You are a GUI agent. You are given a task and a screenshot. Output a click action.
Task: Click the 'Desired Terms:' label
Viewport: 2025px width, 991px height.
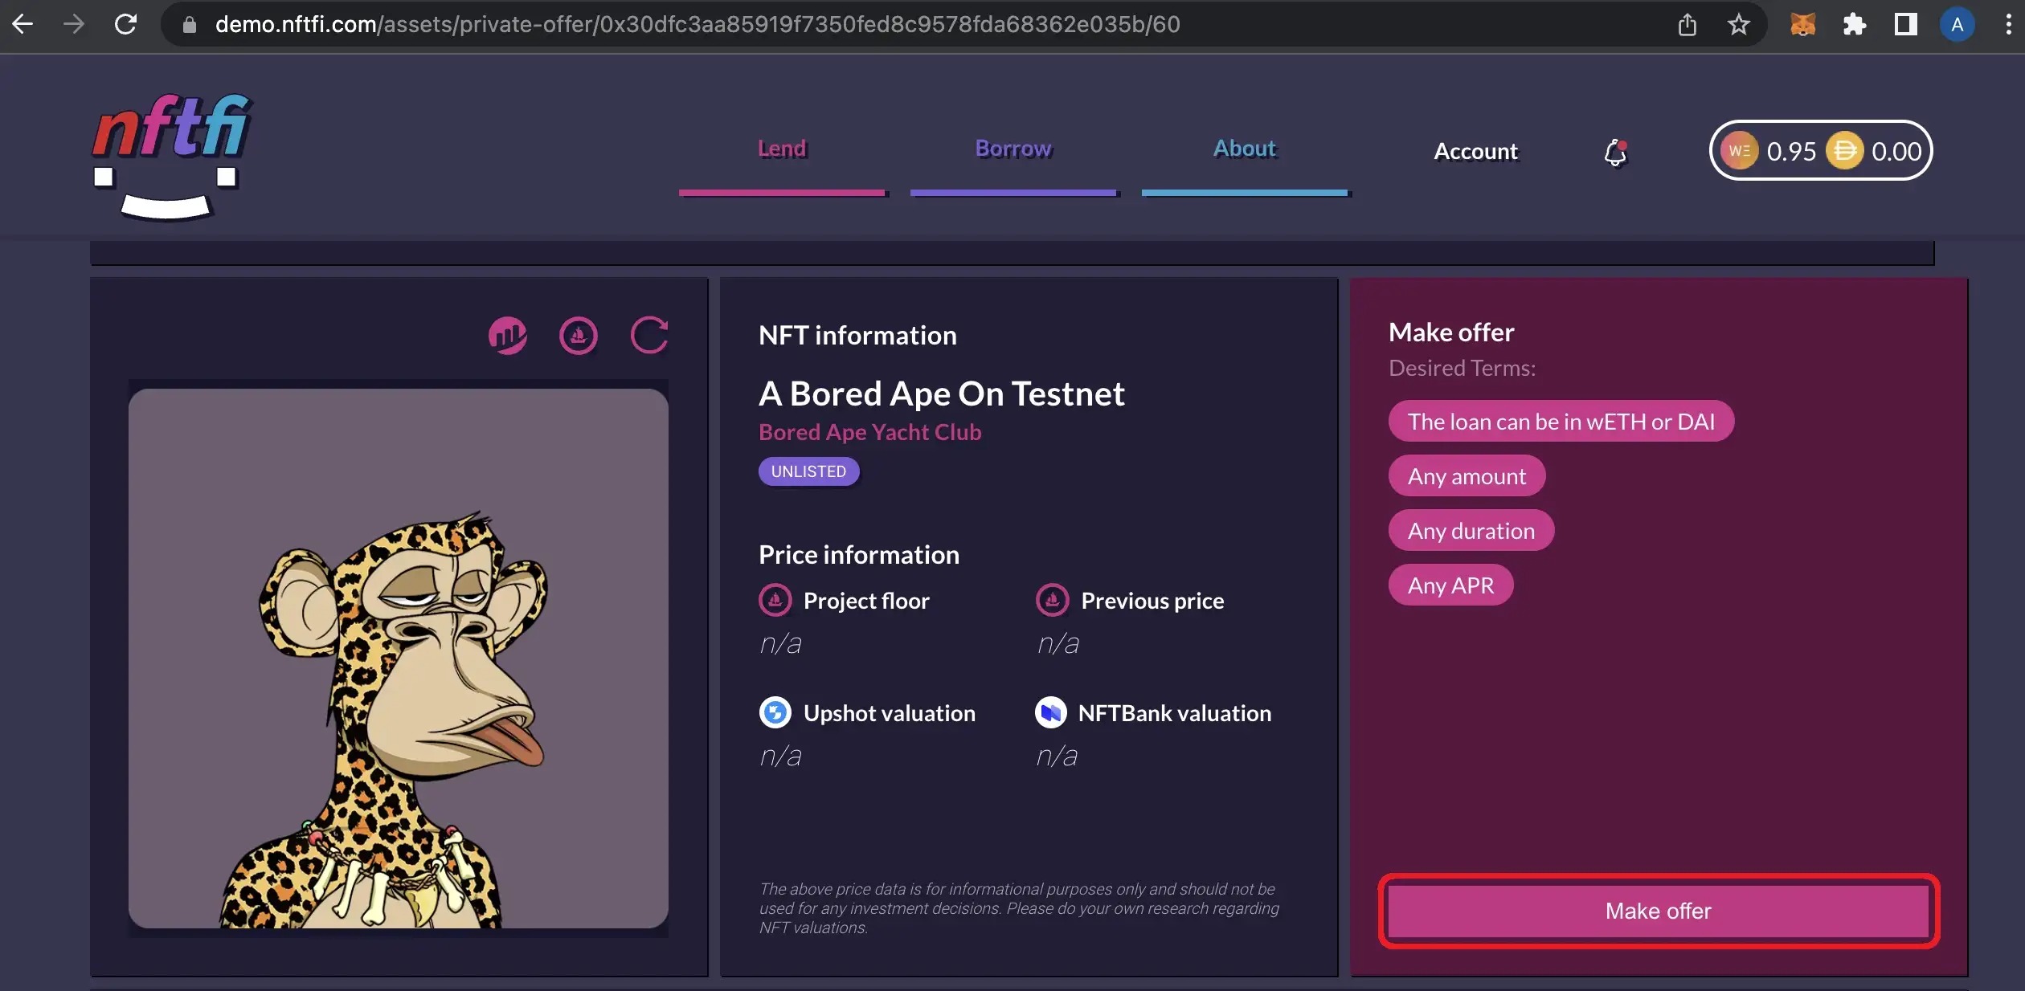[1462, 368]
